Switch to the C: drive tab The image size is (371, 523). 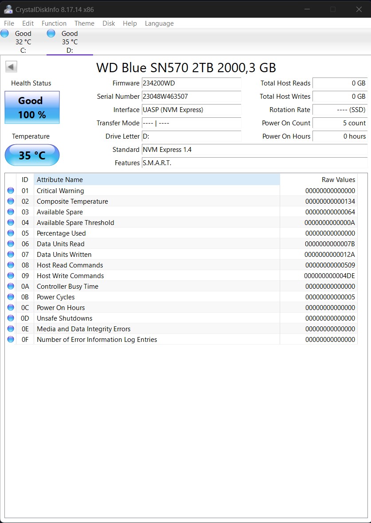click(x=23, y=42)
